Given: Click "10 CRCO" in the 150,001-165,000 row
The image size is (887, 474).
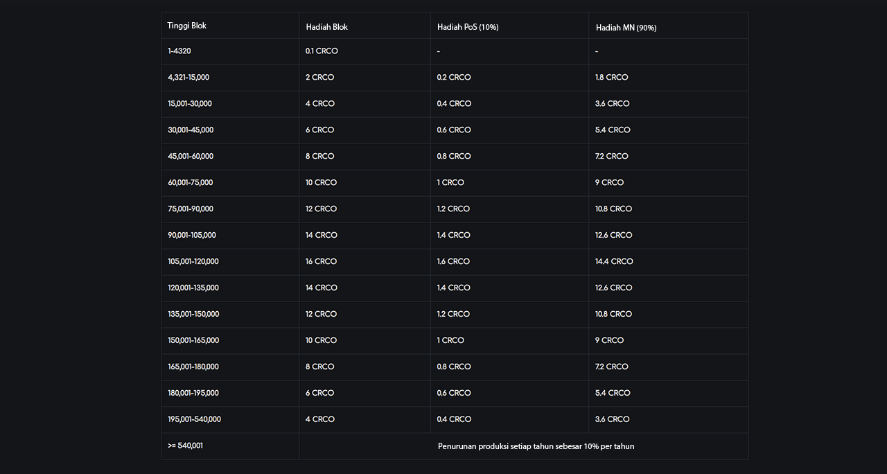Looking at the screenshot, I should tap(321, 341).
